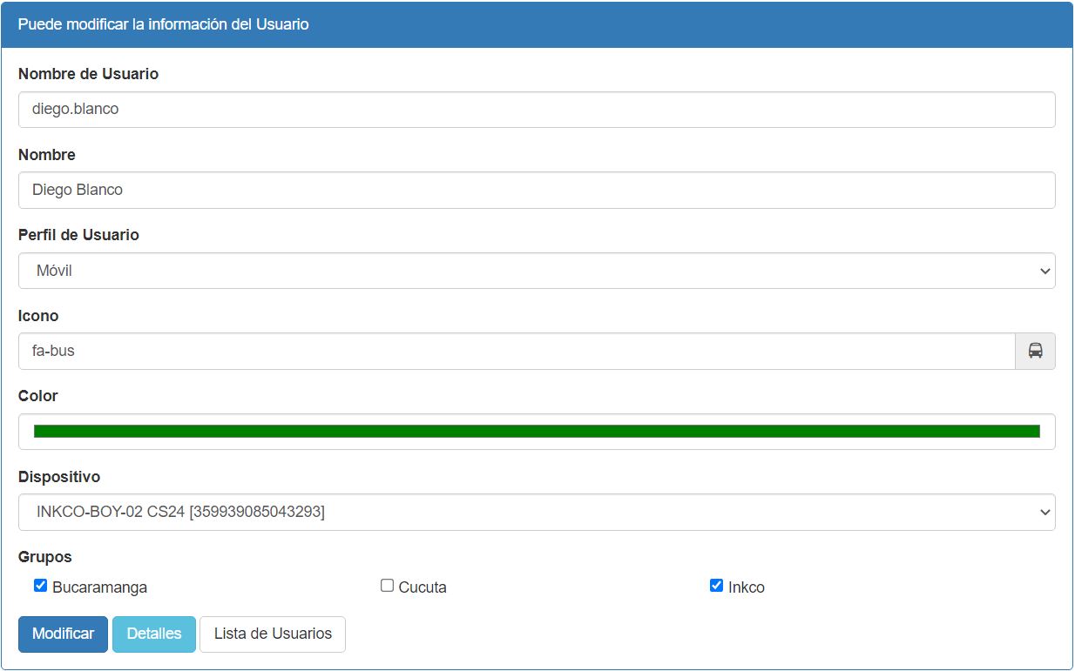
Task: Click the 'Icono' field label
Action: [x=38, y=316]
